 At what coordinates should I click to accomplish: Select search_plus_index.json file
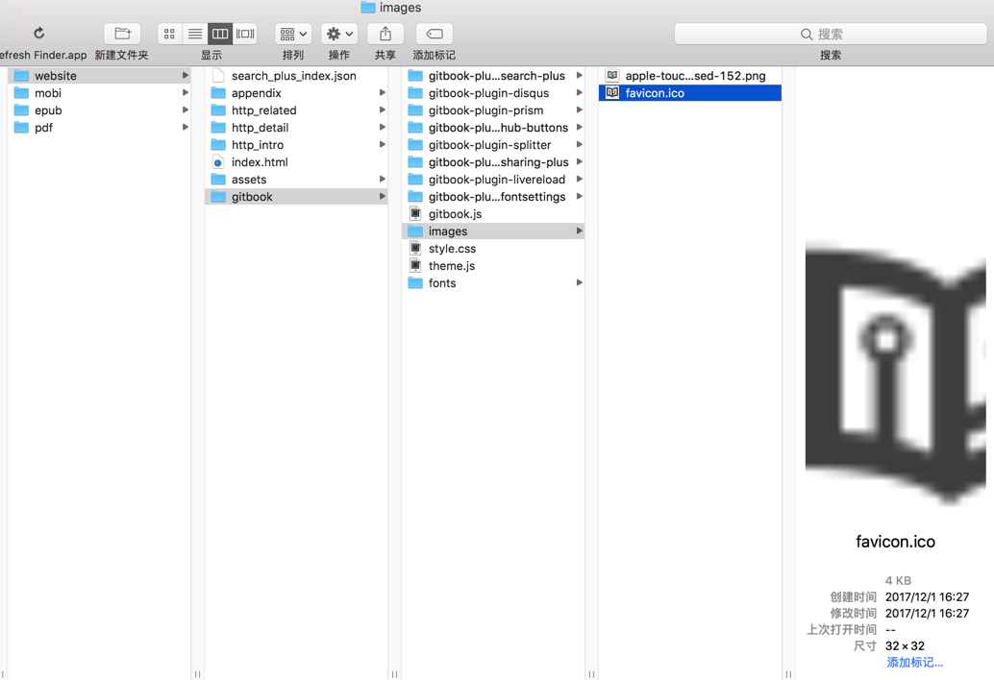point(296,75)
